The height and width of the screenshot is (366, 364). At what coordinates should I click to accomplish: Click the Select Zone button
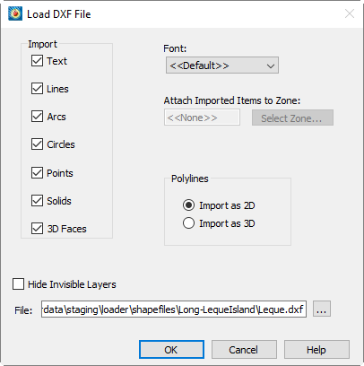[x=292, y=118]
